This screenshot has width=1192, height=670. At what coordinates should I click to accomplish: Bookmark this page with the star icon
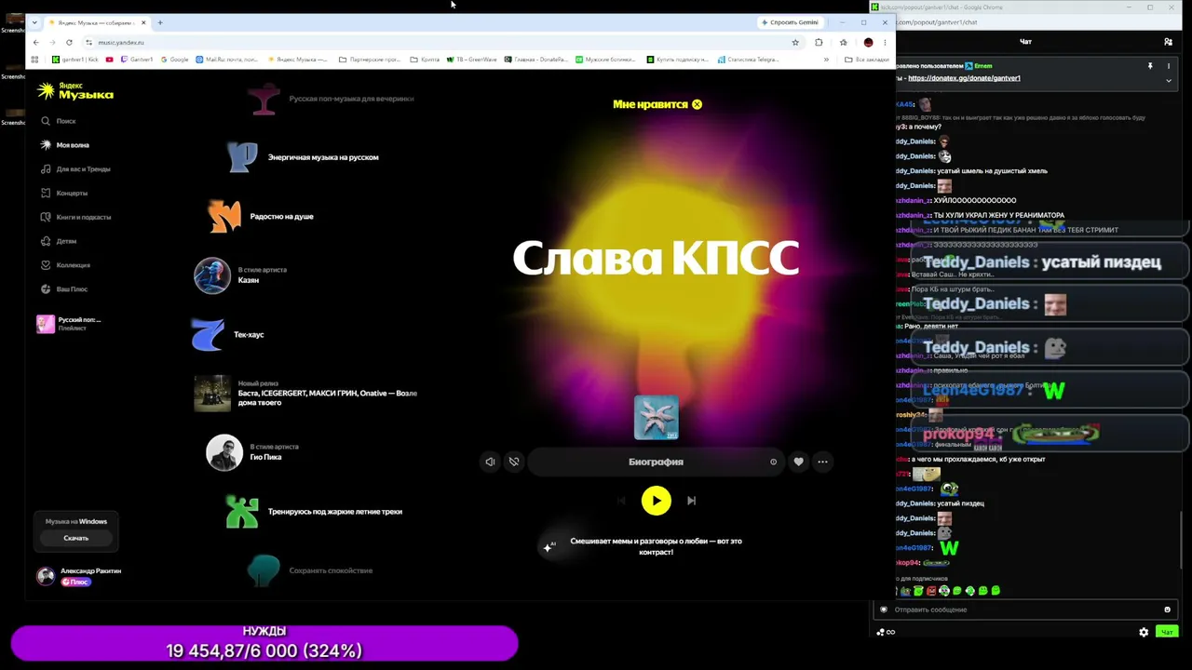pos(795,42)
